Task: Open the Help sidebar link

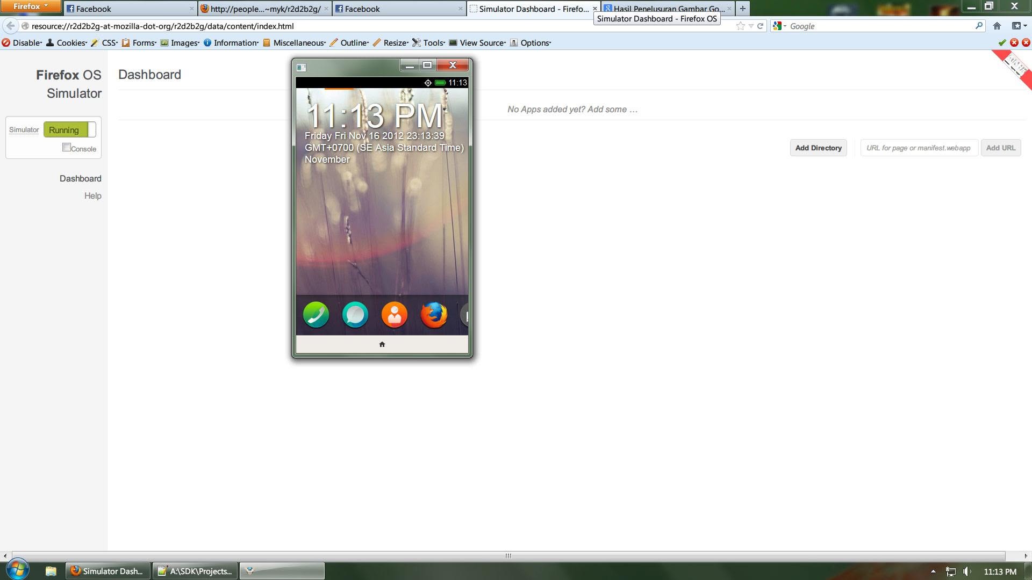Action: point(92,195)
